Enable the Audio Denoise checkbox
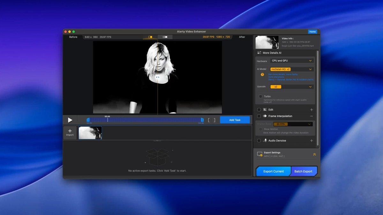 (259, 140)
